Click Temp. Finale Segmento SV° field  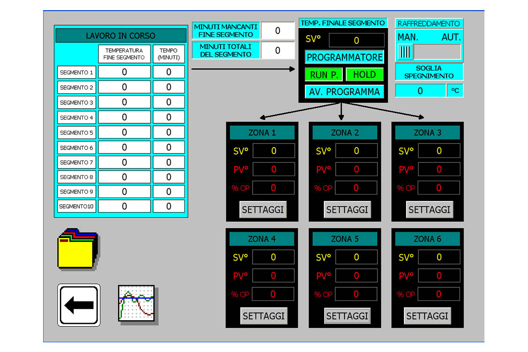click(356, 40)
